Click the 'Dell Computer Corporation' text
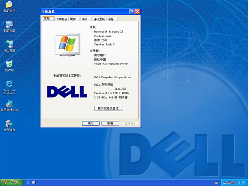 (112, 77)
